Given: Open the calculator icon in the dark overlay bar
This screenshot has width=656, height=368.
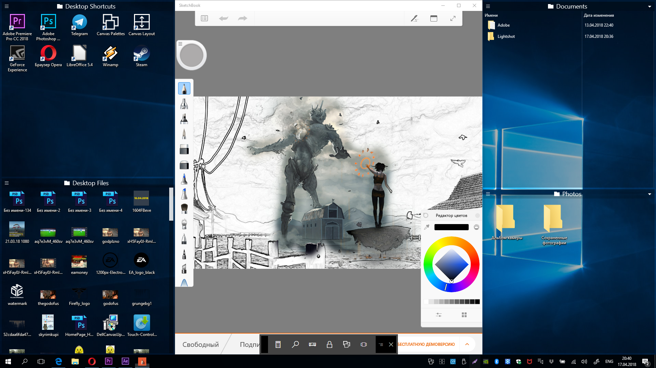Looking at the screenshot, I should 278,344.
